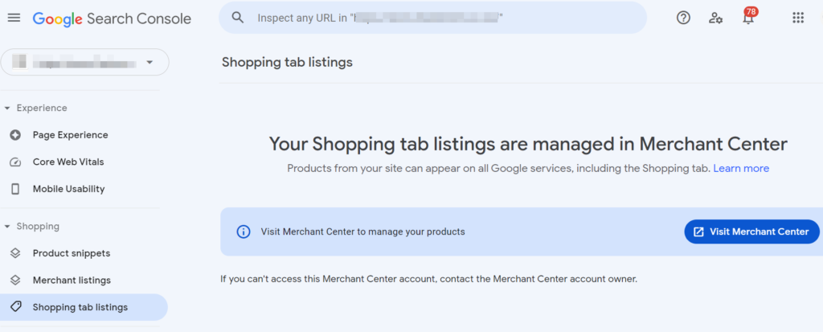This screenshot has height=332, width=823.
Task: Focus the Inspect any URL search field
Action: pos(433,18)
